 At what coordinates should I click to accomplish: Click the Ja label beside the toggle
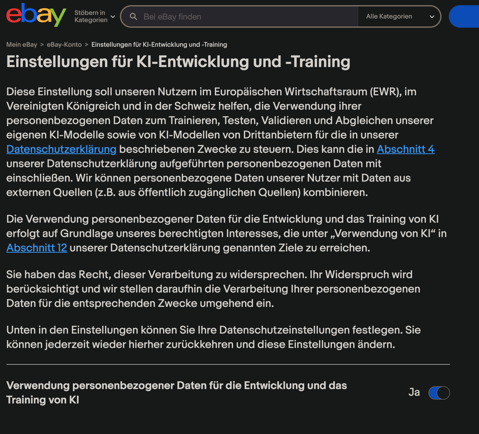[414, 392]
